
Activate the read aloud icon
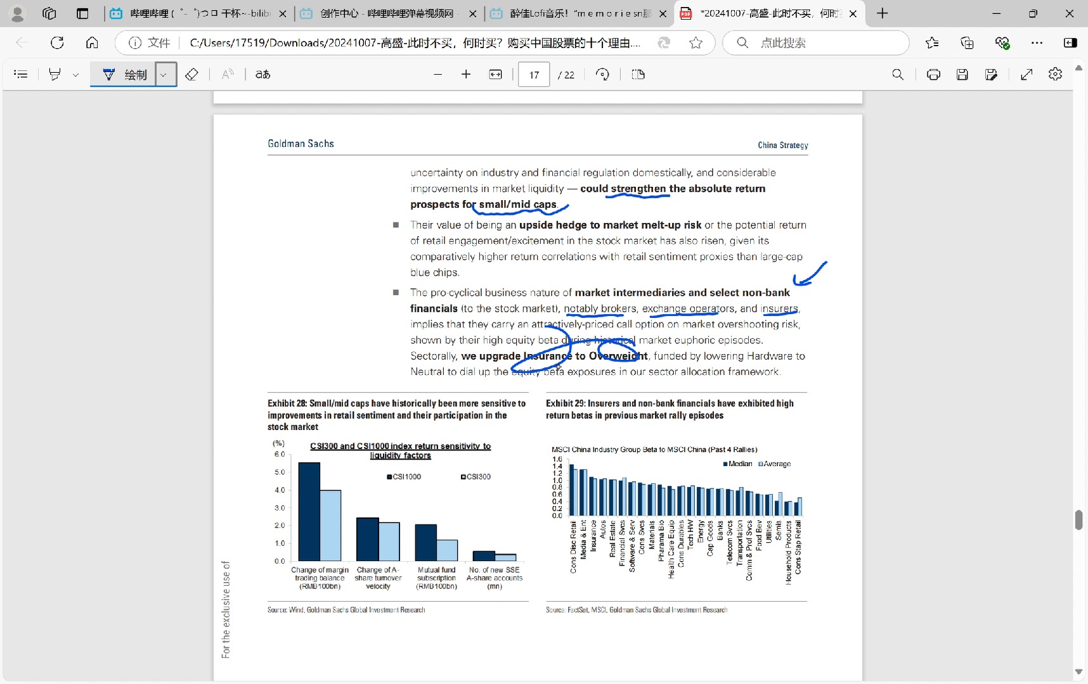(227, 75)
